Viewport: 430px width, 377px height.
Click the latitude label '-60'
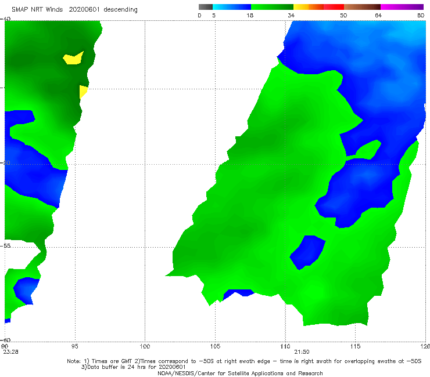pos(5,340)
